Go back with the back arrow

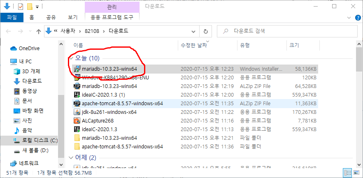coord(8,31)
